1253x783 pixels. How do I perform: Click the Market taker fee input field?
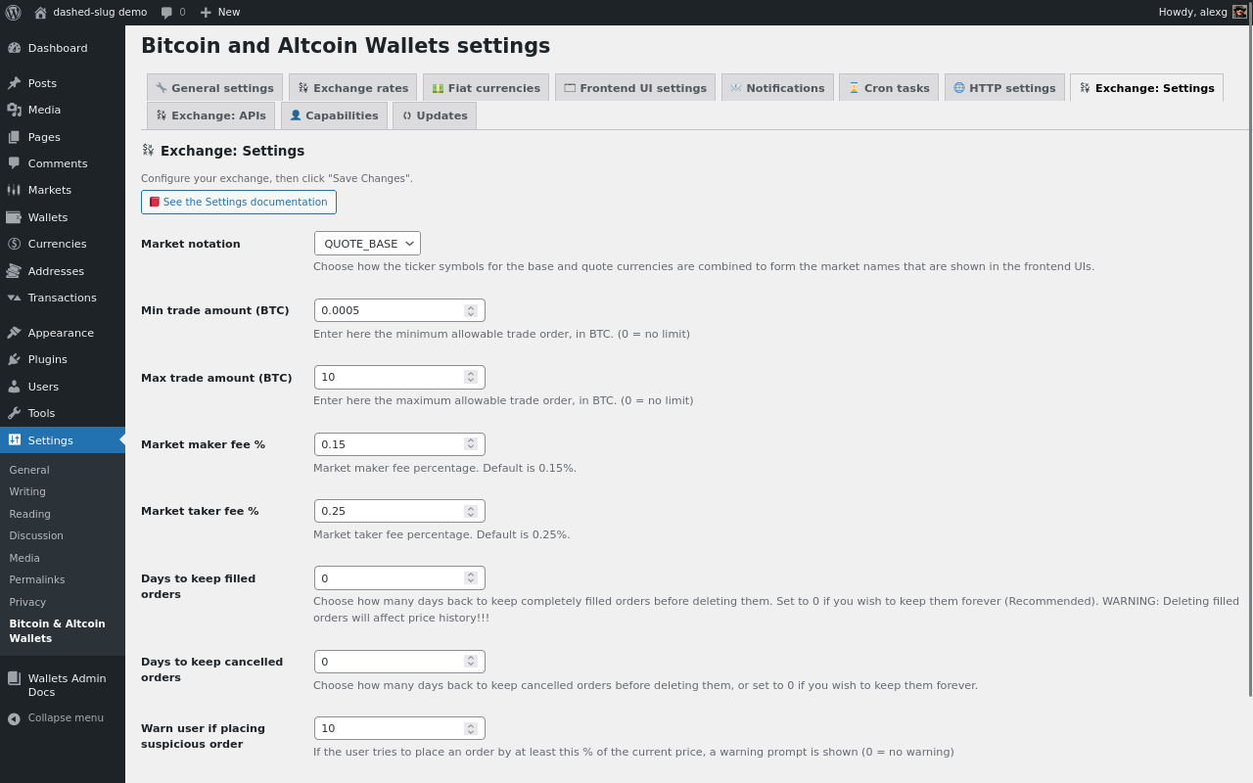(399, 511)
